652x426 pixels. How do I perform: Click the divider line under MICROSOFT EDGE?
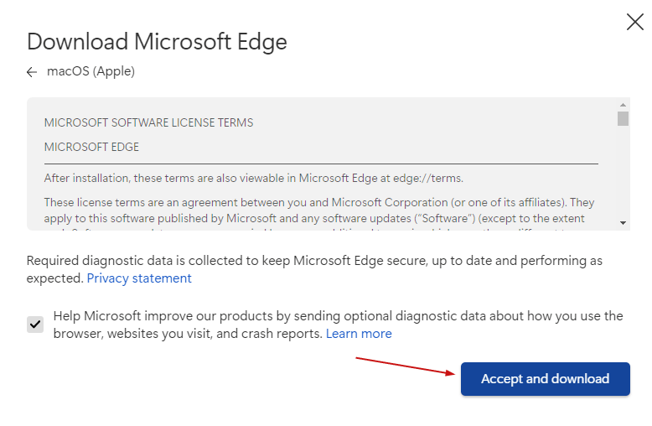coord(321,164)
